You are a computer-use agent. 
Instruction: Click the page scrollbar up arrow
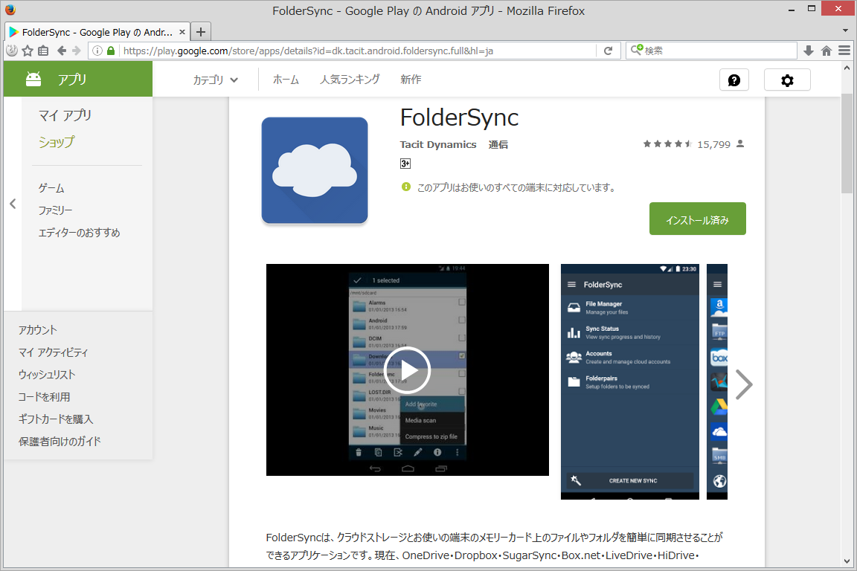pos(847,68)
